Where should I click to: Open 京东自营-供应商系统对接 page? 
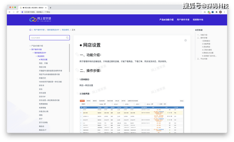point(49,100)
